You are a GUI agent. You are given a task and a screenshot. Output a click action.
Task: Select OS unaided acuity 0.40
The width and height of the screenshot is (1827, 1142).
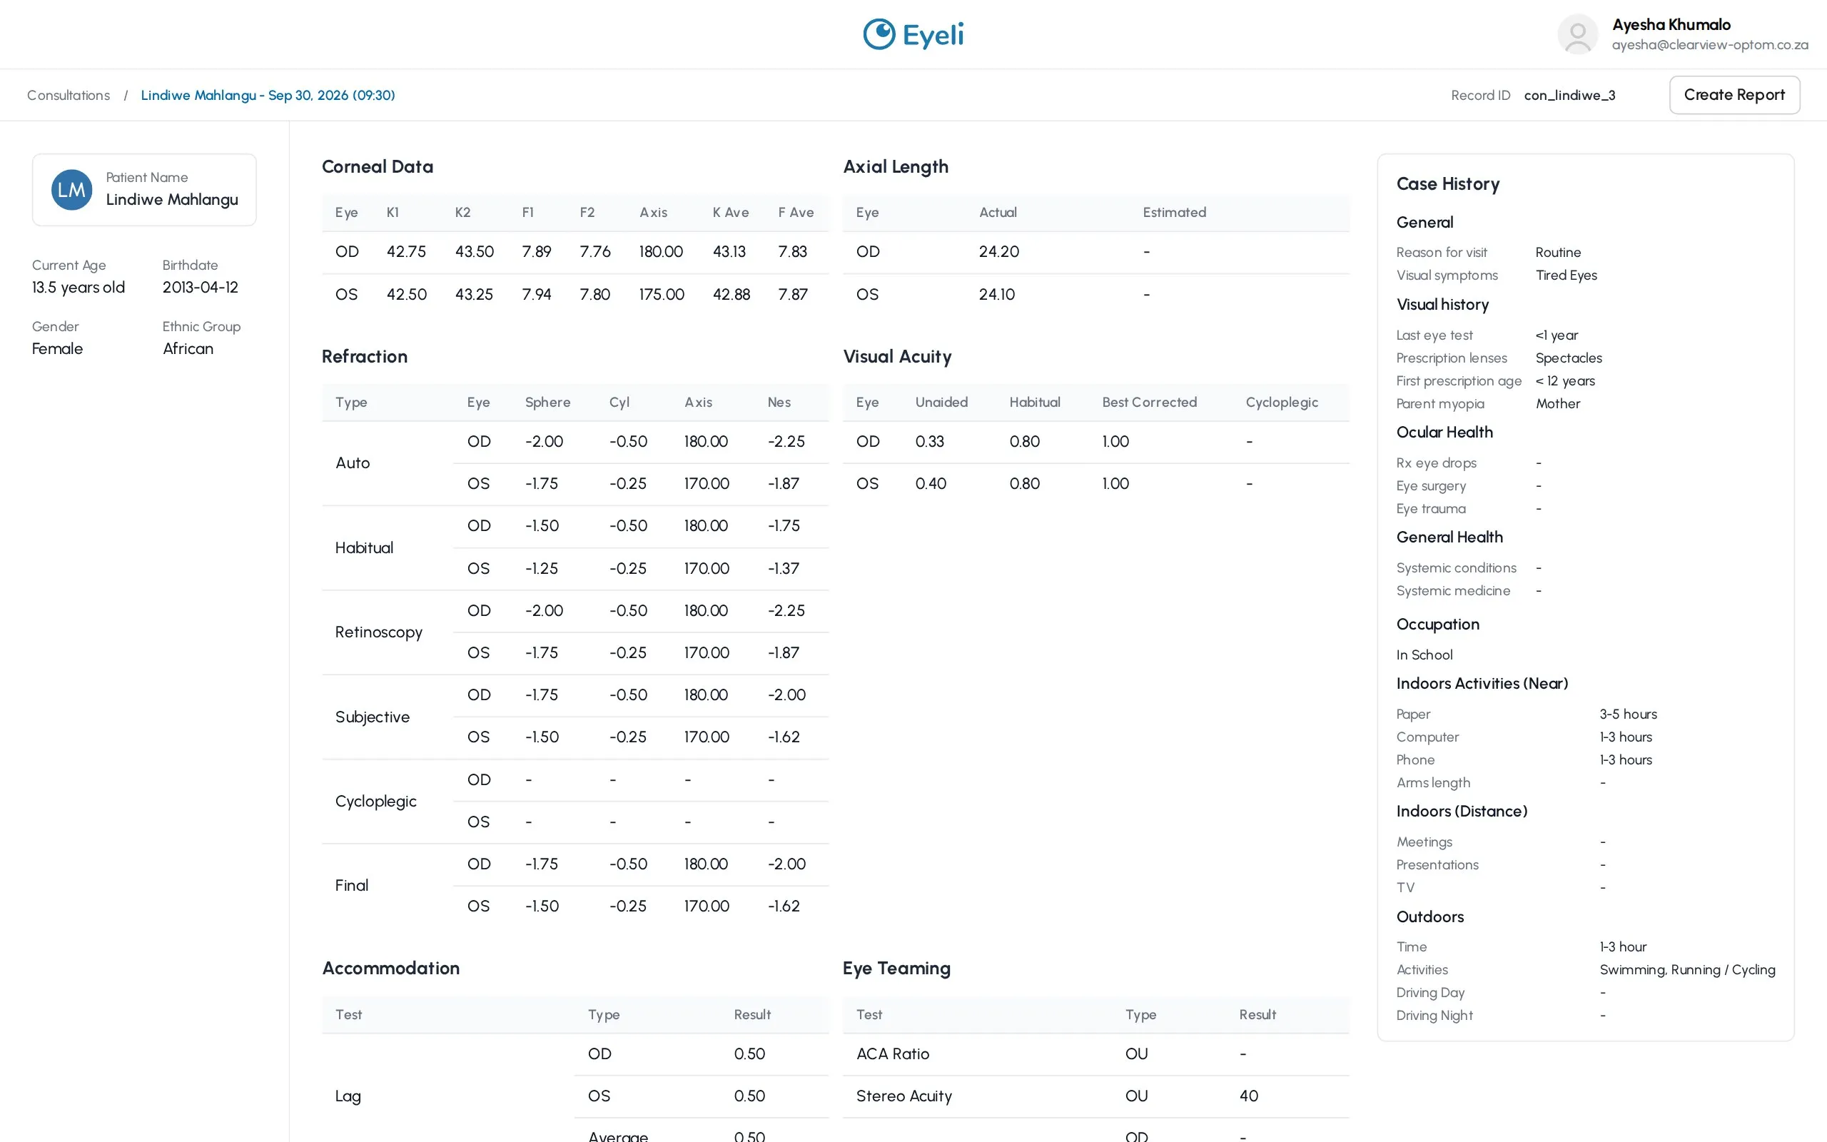(x=930, y=484)
